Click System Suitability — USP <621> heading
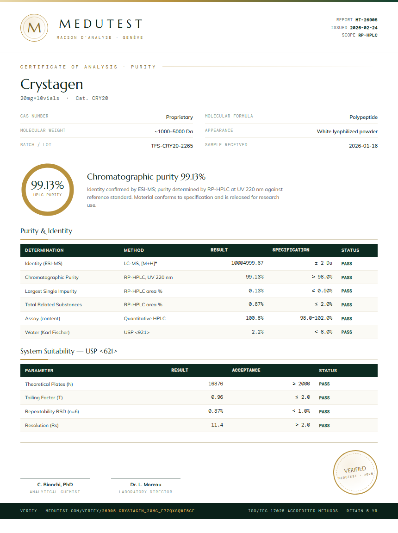 point(68,351)
